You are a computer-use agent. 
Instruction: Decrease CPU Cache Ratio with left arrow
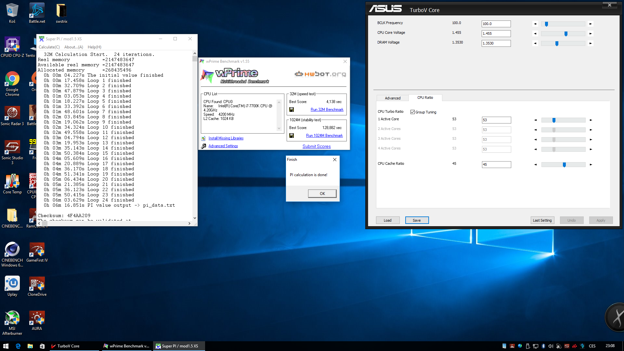535,165
